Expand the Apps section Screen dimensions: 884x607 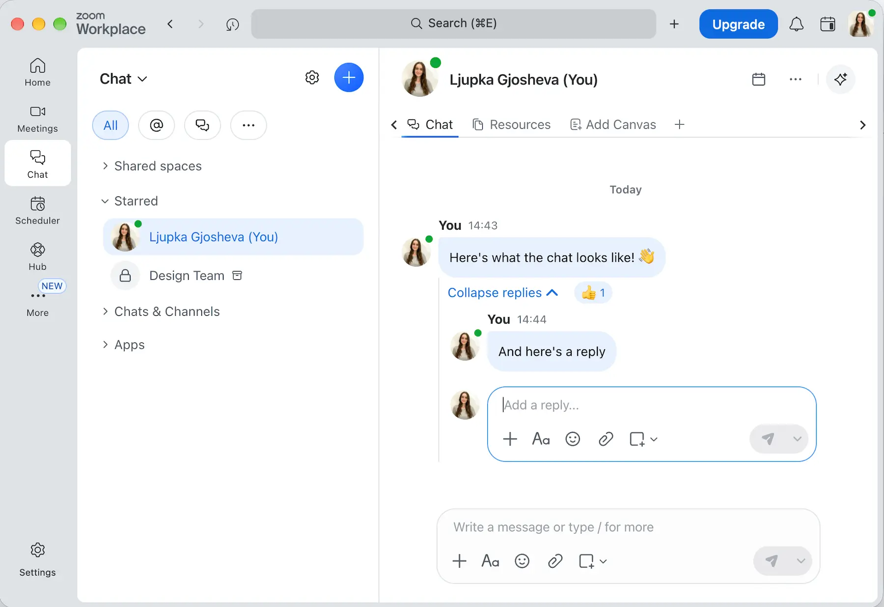(123, 345)
